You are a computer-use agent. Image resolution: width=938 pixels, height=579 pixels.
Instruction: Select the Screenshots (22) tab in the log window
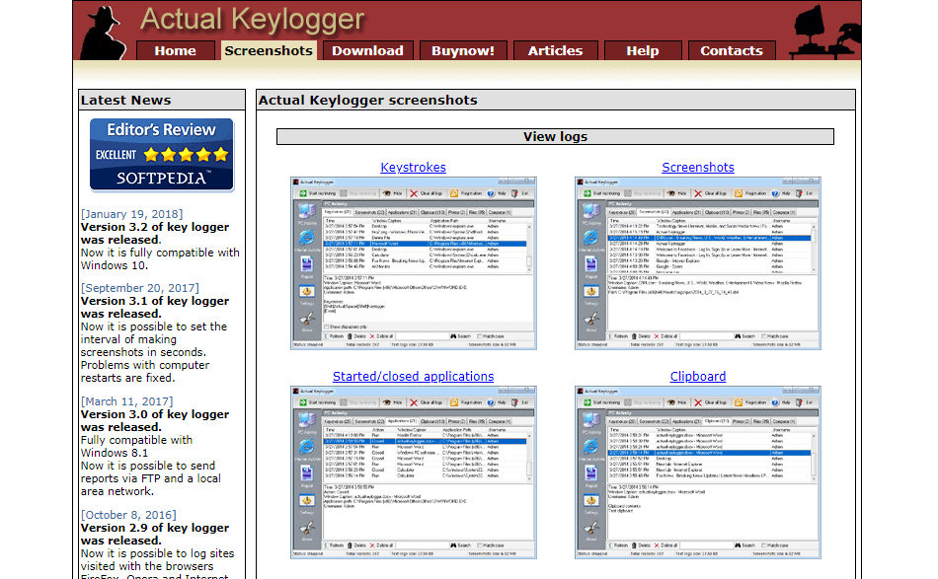point(368,211)
